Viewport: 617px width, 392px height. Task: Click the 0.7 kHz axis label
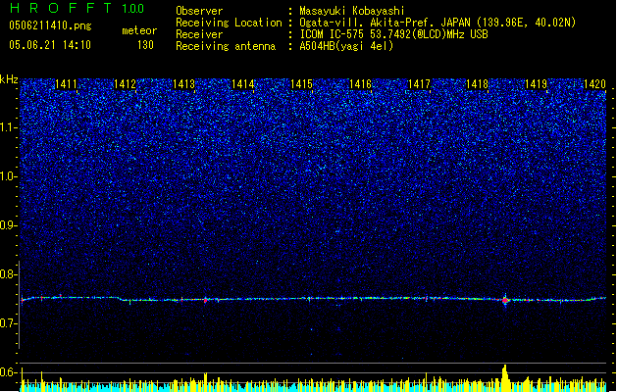coord(9,323)
